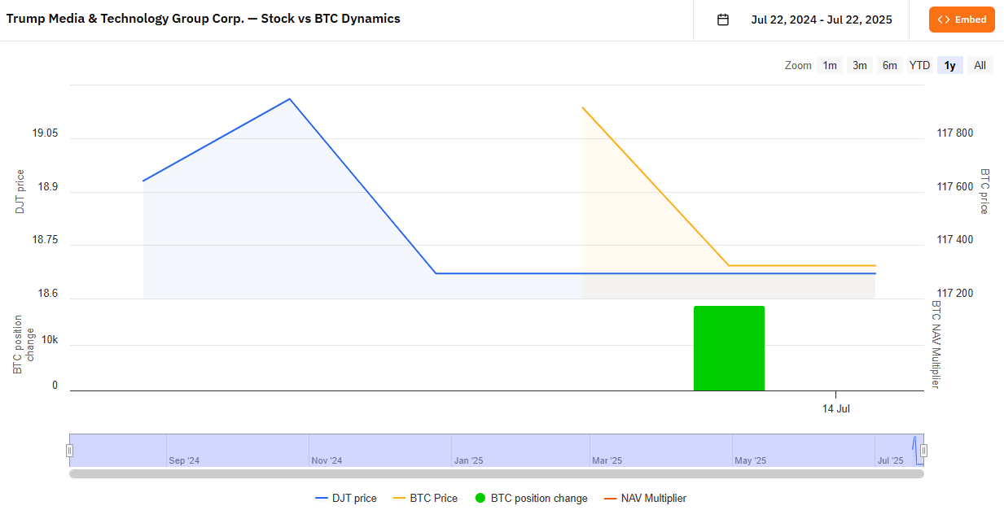Click the green BTC position change bar

(729, 348)
